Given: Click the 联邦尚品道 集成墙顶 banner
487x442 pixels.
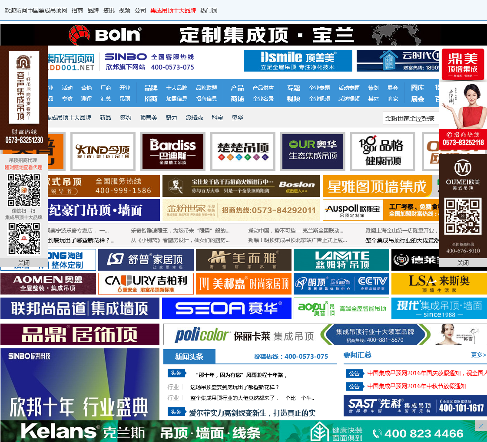Looking at the screenshot, I should click(80, 309).
